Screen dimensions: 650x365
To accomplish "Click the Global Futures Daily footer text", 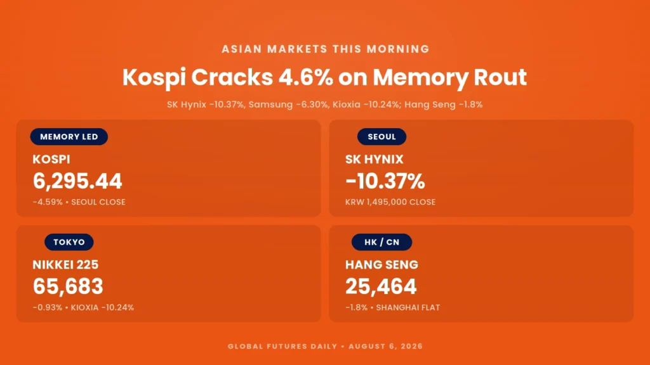I will point(325,347).
